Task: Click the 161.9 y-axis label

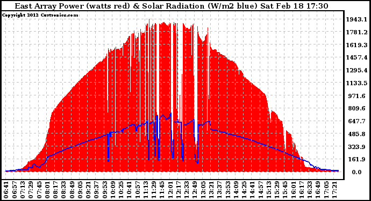Action: click(357, 160)
